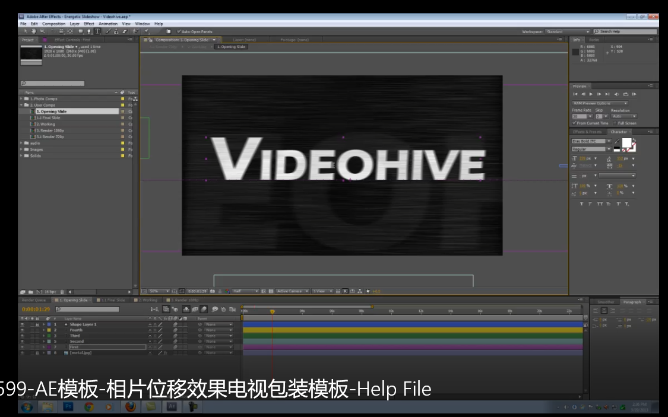Select the Clone Stamp tool

coord(116,31)
